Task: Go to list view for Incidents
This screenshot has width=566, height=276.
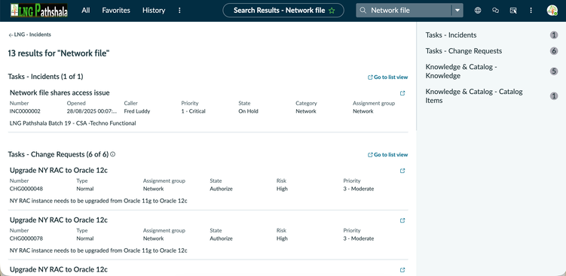Action: (387, 77)
